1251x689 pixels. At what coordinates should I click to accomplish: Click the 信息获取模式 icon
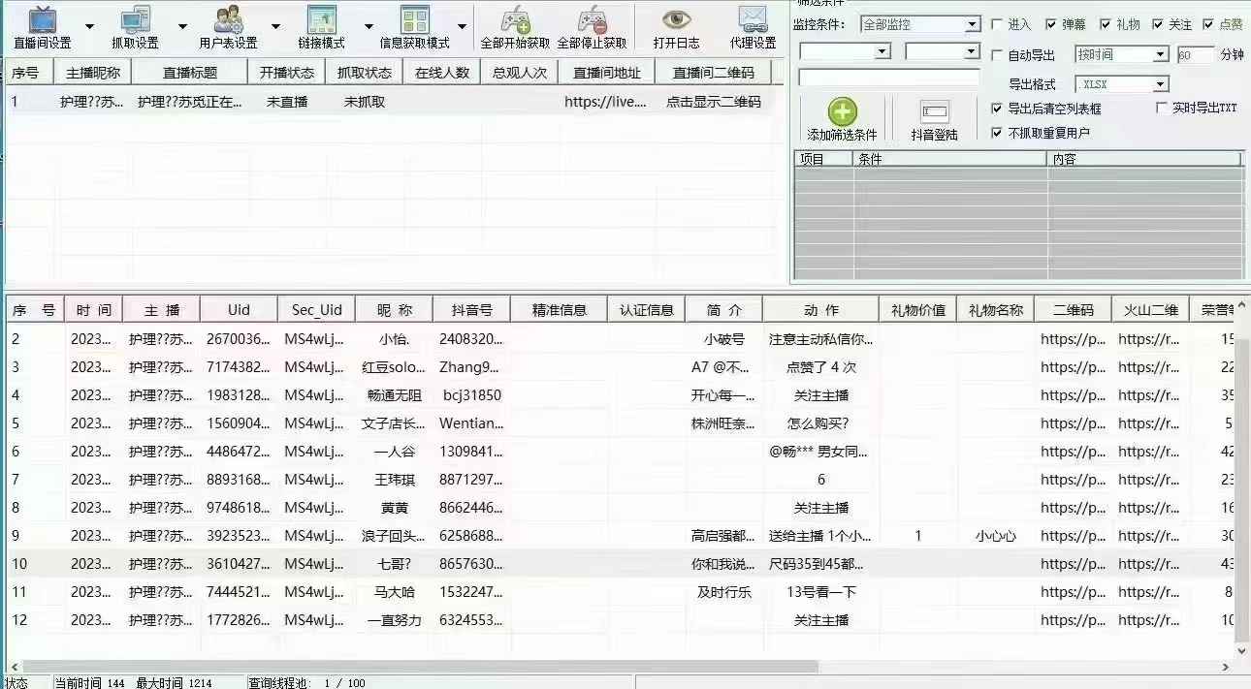[417, 18]
